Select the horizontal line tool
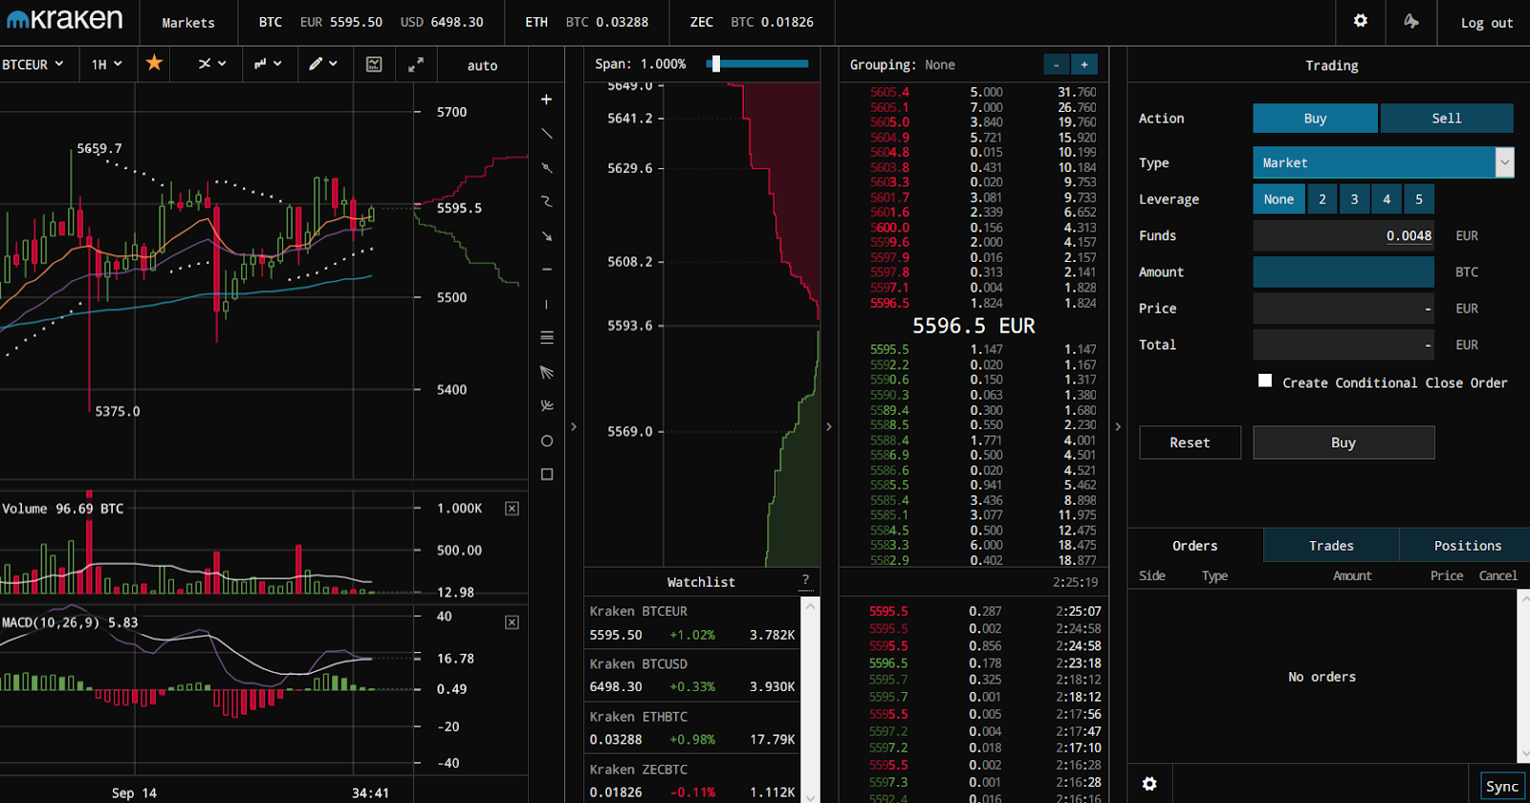1530x803 pixels. [x=546, y=270]
